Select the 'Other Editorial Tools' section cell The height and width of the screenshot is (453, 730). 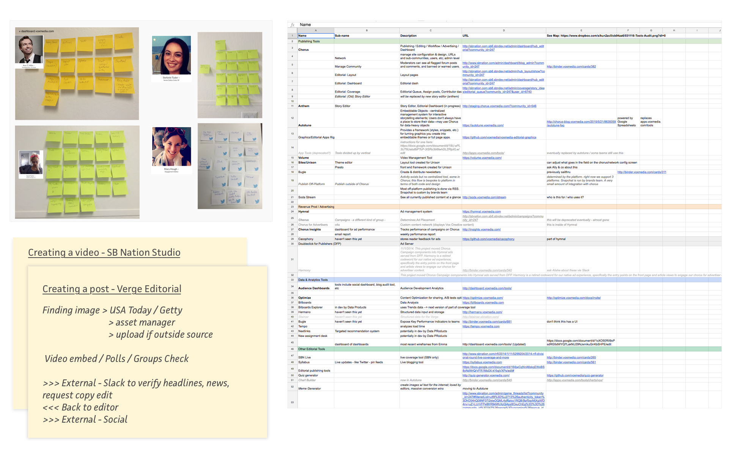click(x=316, y=349)
